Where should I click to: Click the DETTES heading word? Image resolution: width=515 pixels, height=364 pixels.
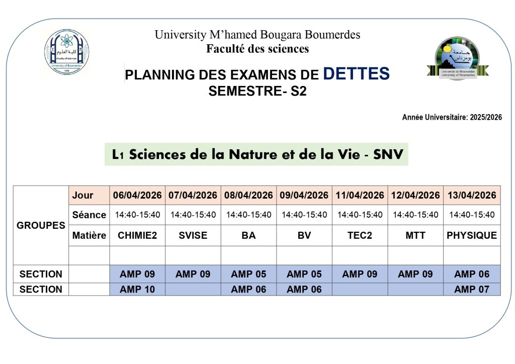tap(356, 74)
